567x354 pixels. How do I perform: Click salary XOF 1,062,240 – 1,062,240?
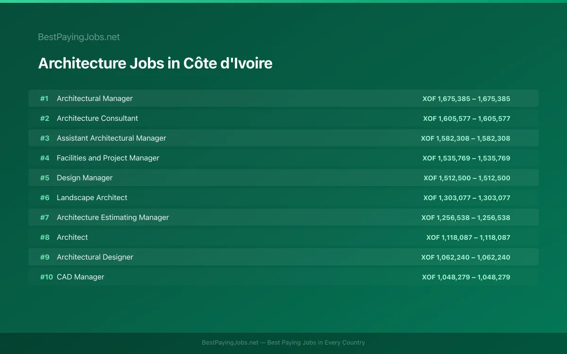coord(466,257)
